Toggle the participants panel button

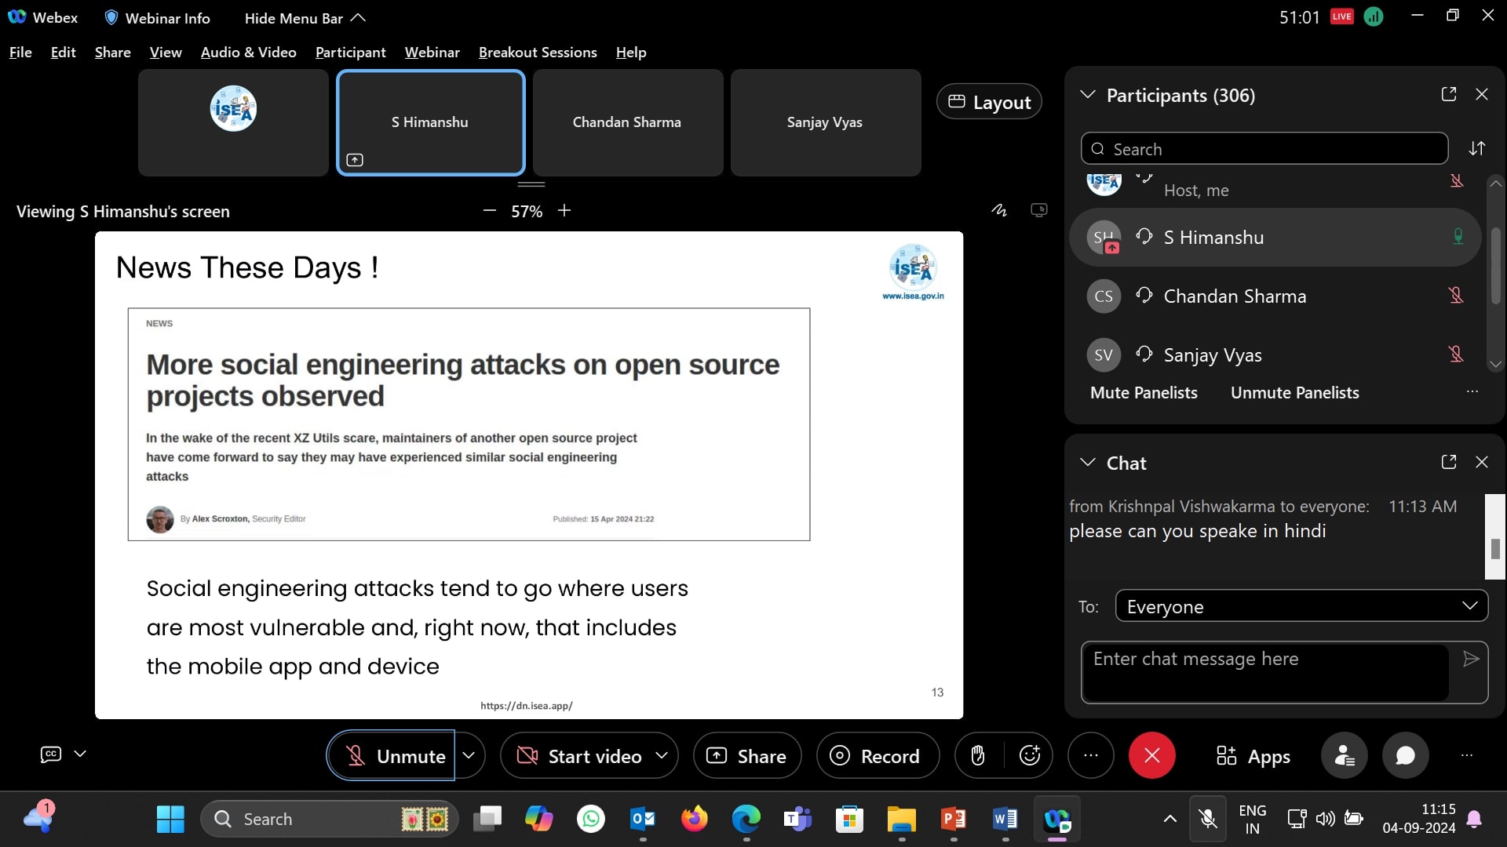click(1344, 755)
